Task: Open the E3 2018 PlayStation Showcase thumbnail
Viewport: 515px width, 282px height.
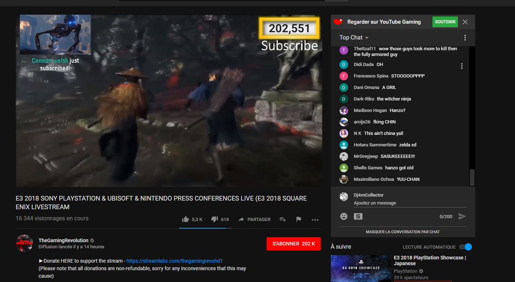Action: [x=360, y=269]
